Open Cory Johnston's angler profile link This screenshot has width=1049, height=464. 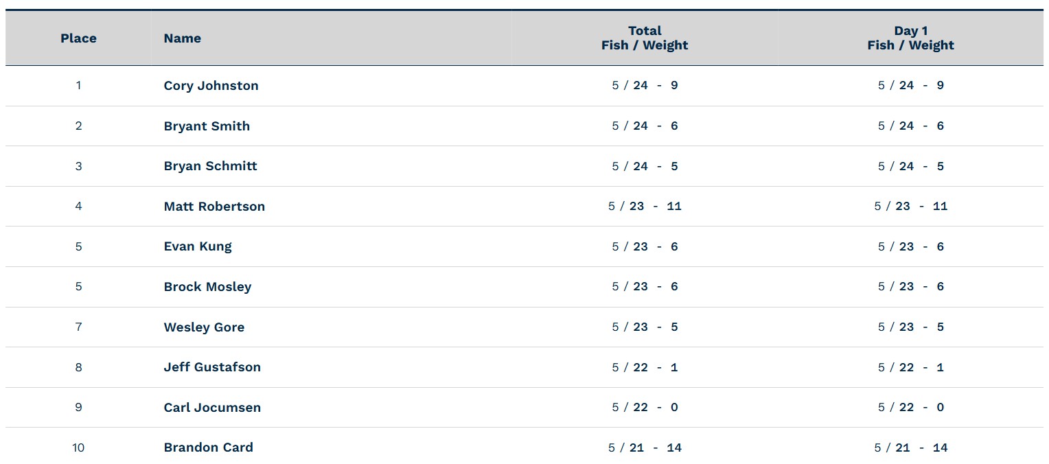(x=211, y=86)
